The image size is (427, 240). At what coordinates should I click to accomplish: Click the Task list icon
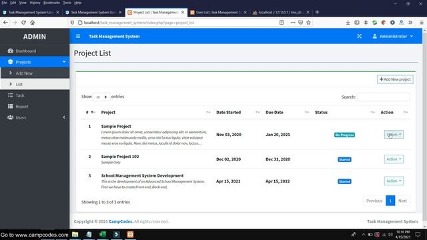coord(11,95)
